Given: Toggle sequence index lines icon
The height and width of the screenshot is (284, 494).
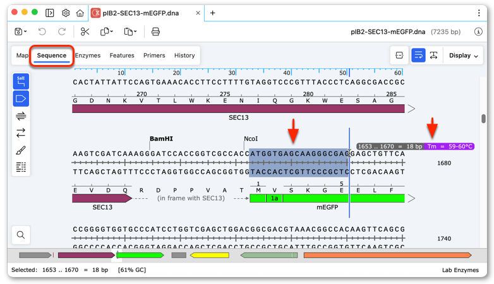Looking at the screenshot, I should coord(21,167).
